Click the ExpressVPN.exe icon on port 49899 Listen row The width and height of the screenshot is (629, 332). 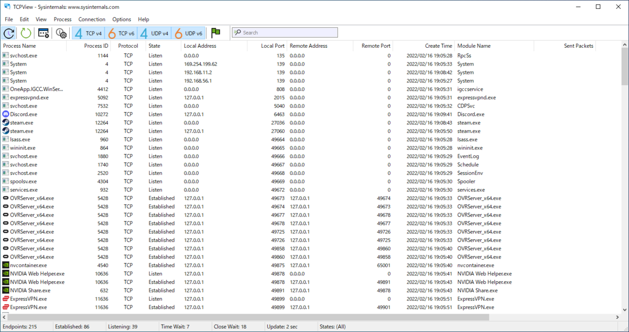pyautogui.click(x=6, y=298)
